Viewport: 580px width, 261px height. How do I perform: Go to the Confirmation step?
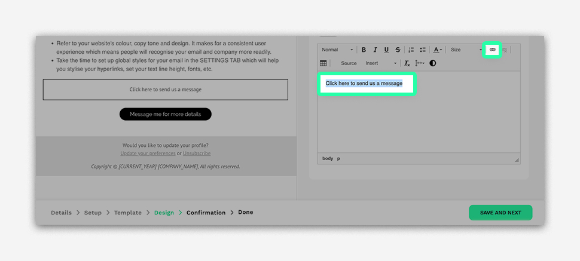point(206,213)
